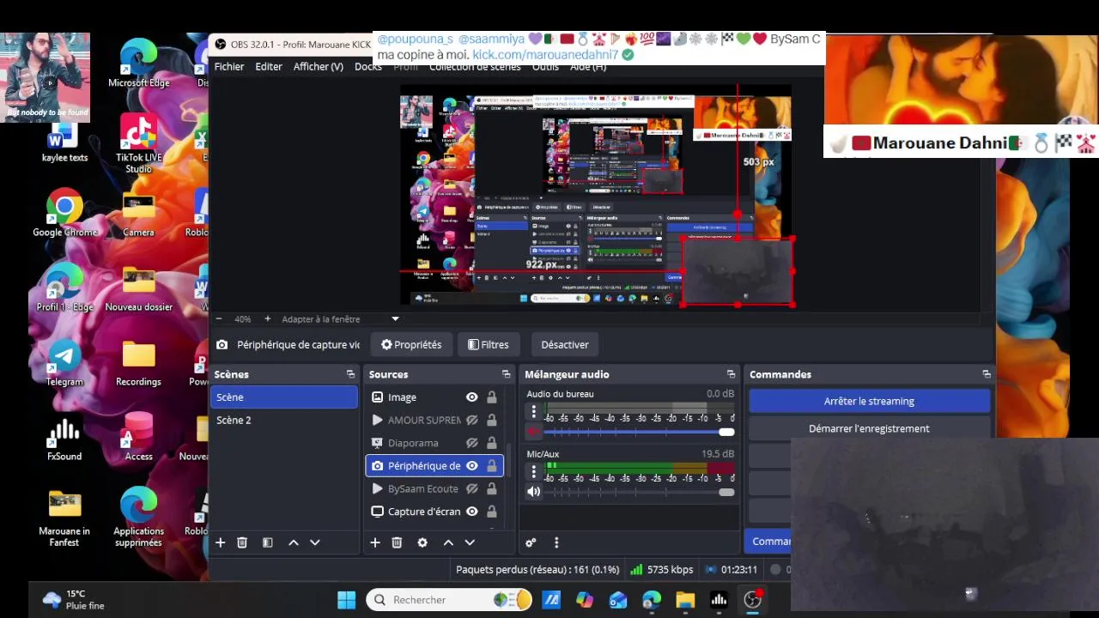
Task: Open FxSound desktop icon
Action: (64, 439)
